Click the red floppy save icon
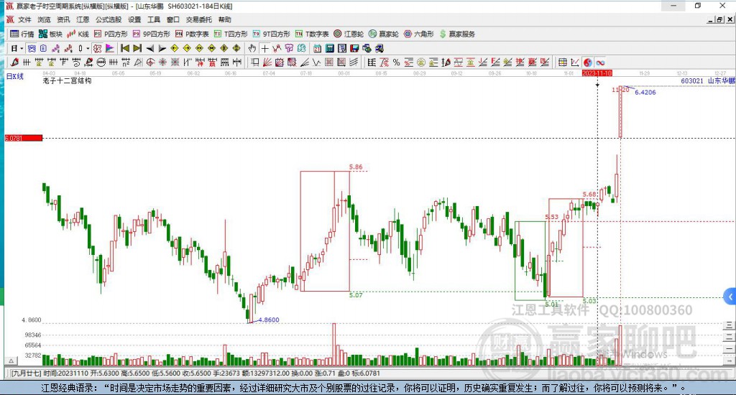 [354, 48]
